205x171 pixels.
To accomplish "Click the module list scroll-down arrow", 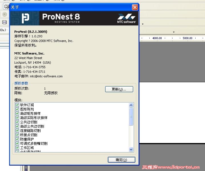I will pos(131,149).
